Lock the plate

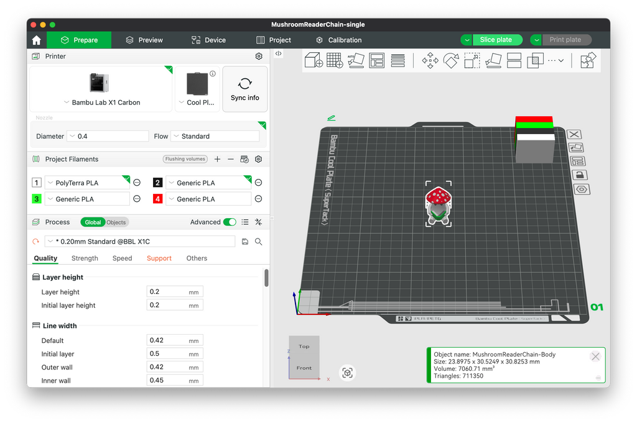580,175
